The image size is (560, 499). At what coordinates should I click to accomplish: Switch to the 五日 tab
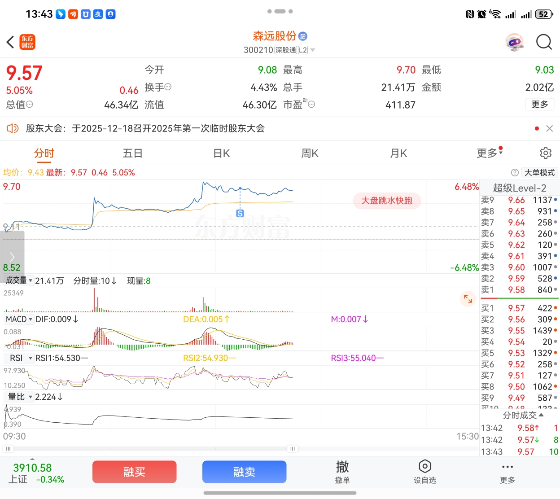coord(133,153)
